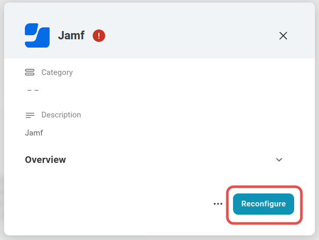Click the blank header area beside the alert icon
The width and height of the screenshot is (319, 240).
(186, 36)
